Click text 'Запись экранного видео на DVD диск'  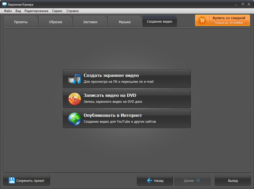[x=113, y=102]
